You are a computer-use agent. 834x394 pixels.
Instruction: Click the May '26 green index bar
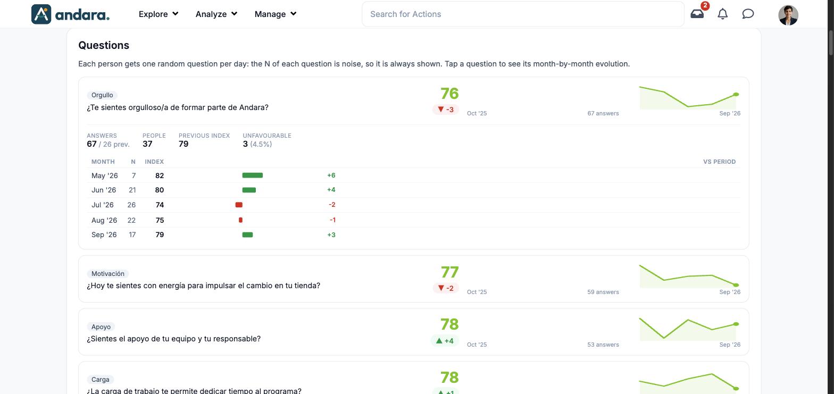click(252, 175)
